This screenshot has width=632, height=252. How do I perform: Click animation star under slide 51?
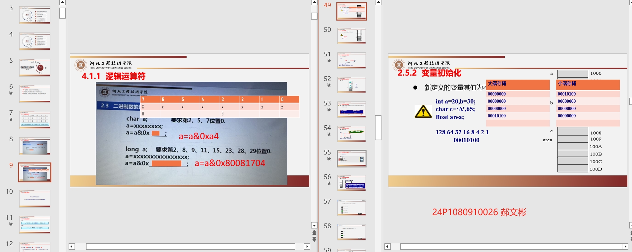(x=329, y=61)
